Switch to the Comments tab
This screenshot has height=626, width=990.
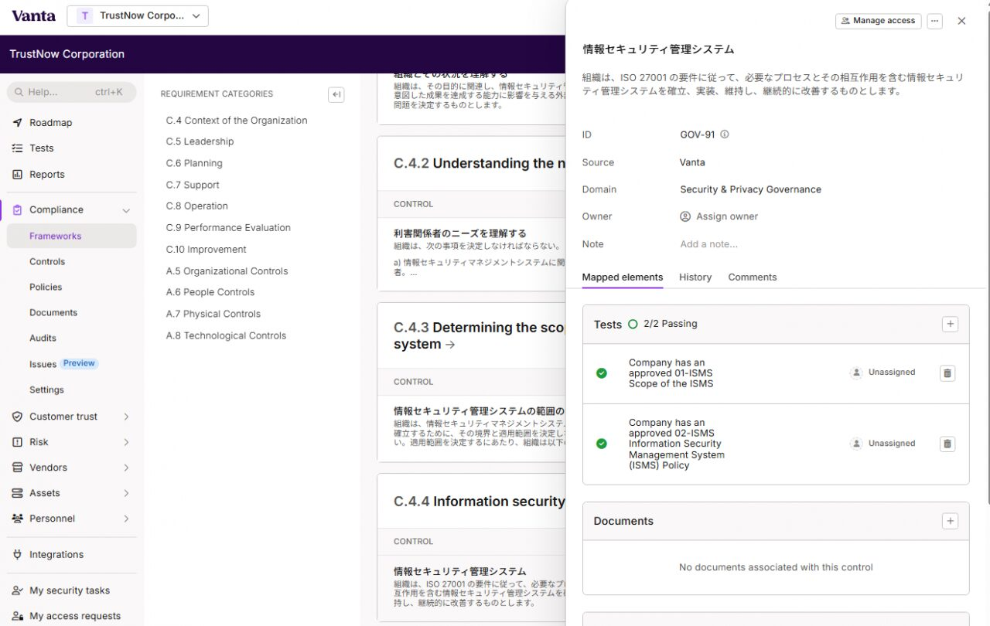[x=753, y=277]
